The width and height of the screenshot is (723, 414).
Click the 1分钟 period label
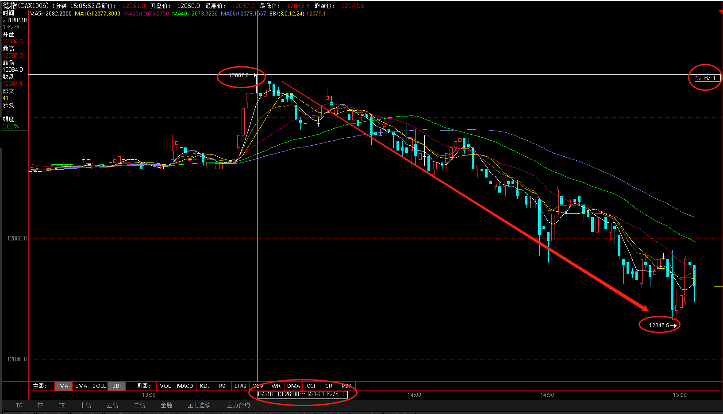(x=59, y=6)
